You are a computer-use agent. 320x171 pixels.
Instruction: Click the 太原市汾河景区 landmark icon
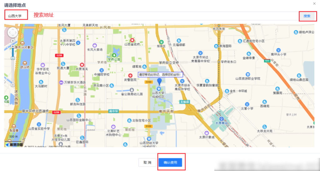pos(22,43)
